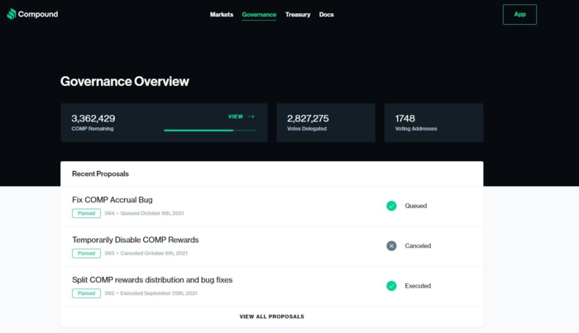The height and width of the screenshot is (333, 579).
Task: Click the Passed badge on proposal 062
Action: 86,293
